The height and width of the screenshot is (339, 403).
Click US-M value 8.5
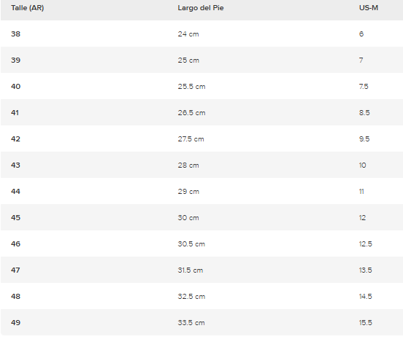pos(364,113)
